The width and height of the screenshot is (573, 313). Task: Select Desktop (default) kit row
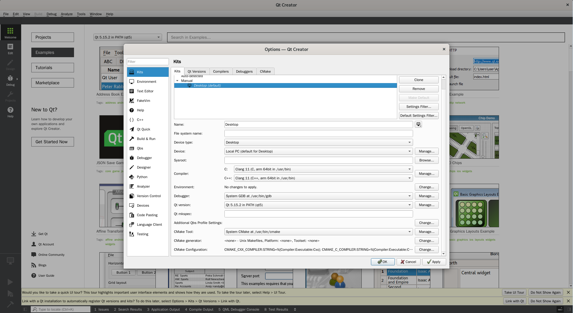click(285, 85)
